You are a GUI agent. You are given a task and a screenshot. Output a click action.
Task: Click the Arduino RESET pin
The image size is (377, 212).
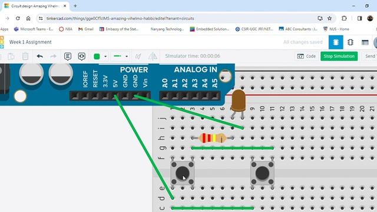[x=95, y=96]
